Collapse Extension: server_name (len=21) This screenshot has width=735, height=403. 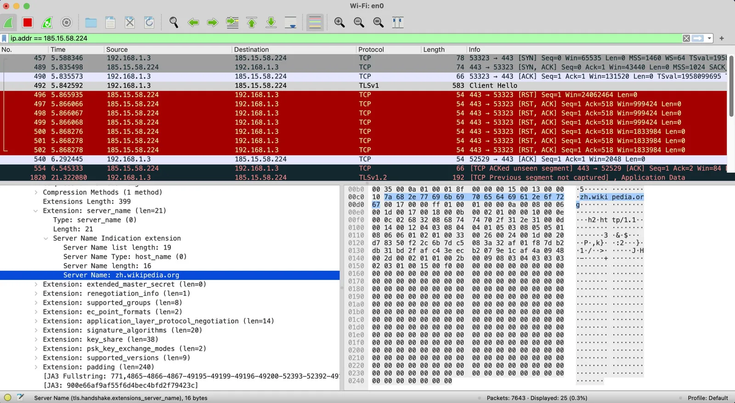(36, 211)
